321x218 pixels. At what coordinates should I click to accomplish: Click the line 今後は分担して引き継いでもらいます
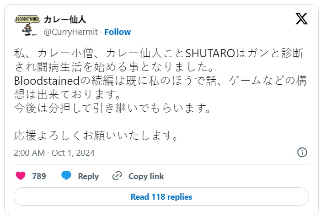[x=112, y=108]
